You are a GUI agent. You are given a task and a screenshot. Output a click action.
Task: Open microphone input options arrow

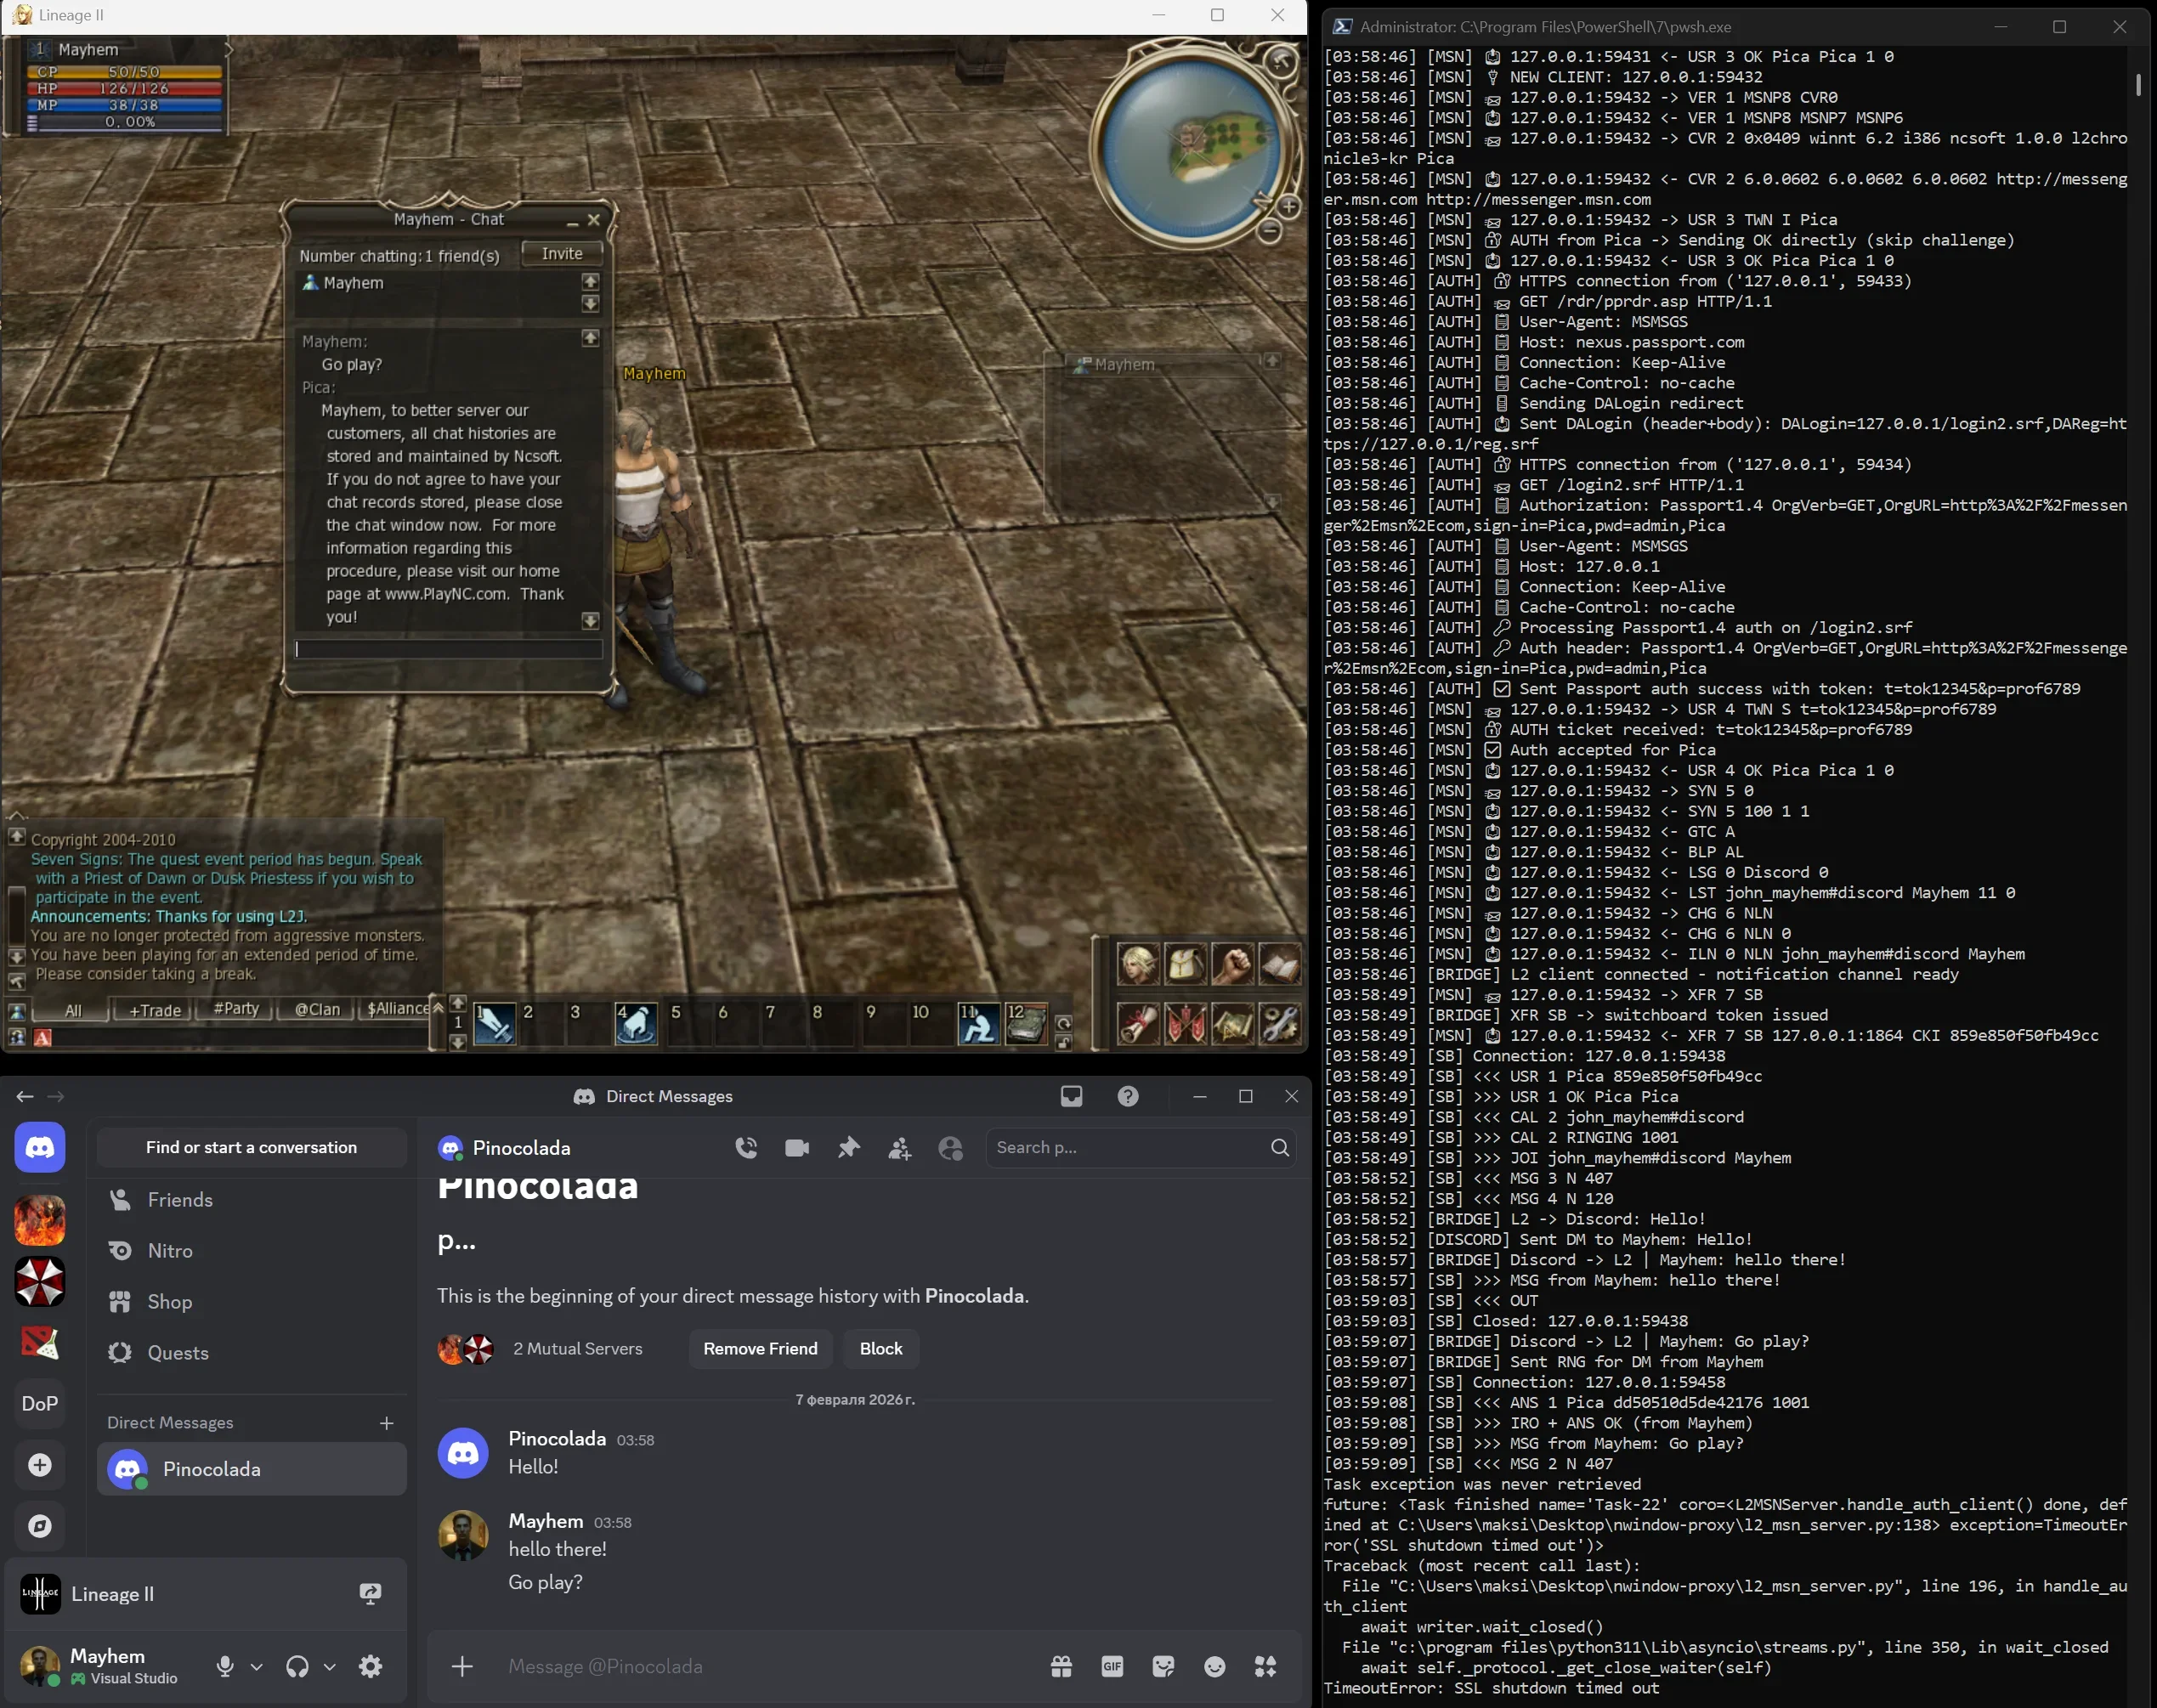[x=257, y=1667]
